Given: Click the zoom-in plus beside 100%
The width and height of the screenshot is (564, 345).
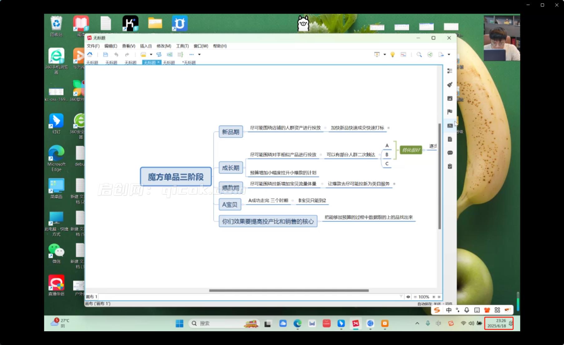Looking at the screenshot, I should click(x=434, y=297).
